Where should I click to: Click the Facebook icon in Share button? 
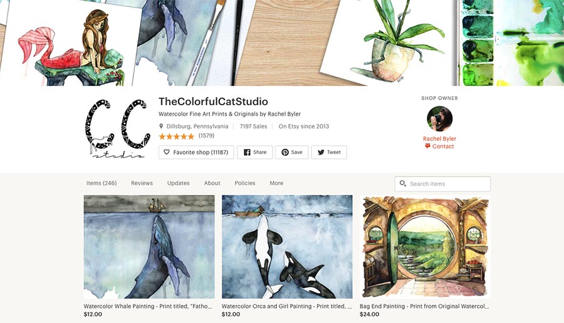click(x=247, y=152)
